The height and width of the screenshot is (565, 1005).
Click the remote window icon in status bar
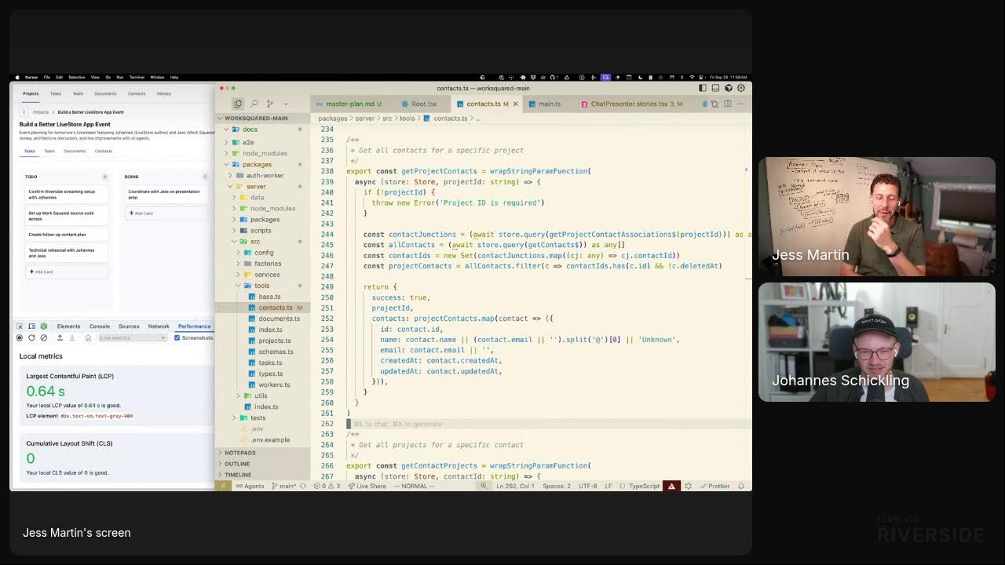click(x=223, y=486)
